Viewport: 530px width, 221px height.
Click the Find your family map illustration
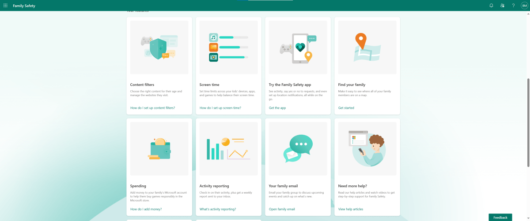pyautogui.click(x=367, y=47)
